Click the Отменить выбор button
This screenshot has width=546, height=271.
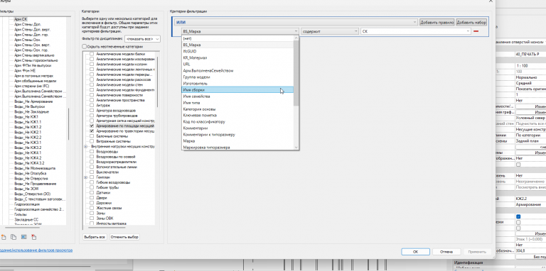(x=124, y=237)
